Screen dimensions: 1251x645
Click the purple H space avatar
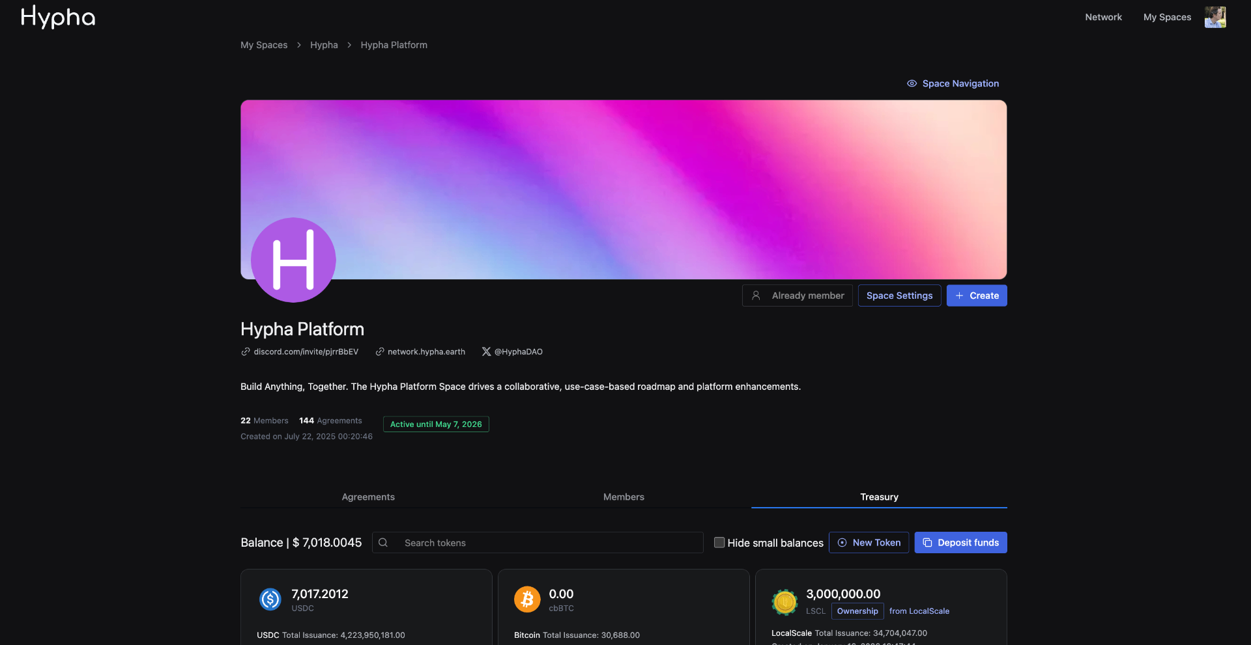(293, 260)
